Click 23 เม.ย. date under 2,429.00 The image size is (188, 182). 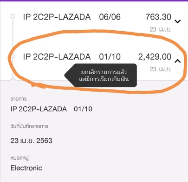(x=160, y=69)
